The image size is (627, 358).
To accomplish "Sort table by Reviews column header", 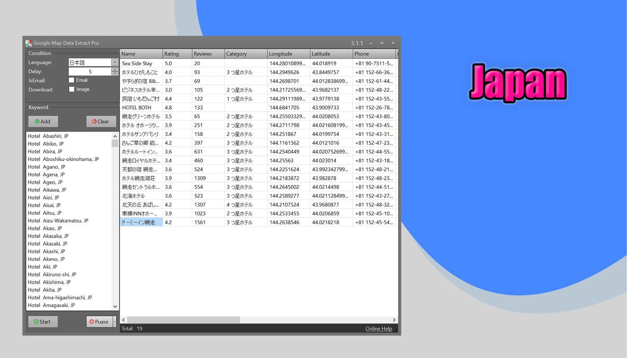I will click(208, 54).
